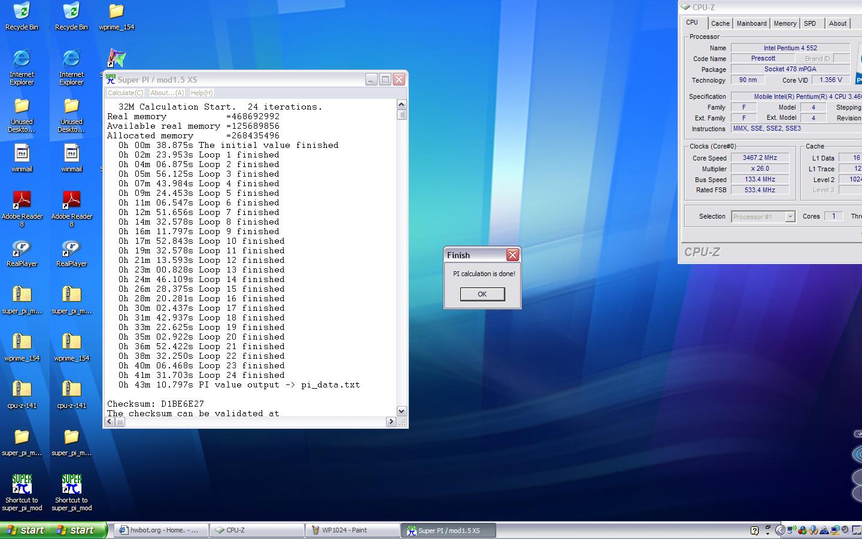
Task: Expand hidden system tray icons chevron
Action: tap(780, 530)
